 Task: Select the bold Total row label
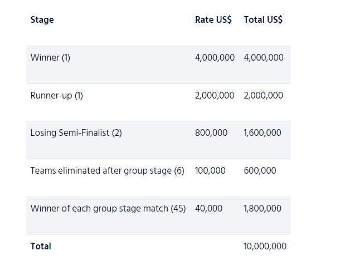pyautogui.click(x=41, y=246)
